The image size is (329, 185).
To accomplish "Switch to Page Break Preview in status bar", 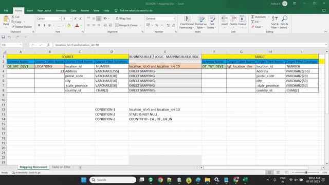I will coord(286,173).
